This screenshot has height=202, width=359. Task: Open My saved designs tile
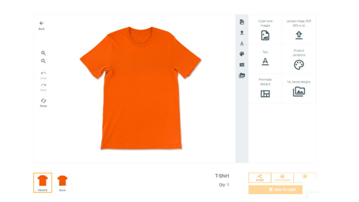(299, 88)
